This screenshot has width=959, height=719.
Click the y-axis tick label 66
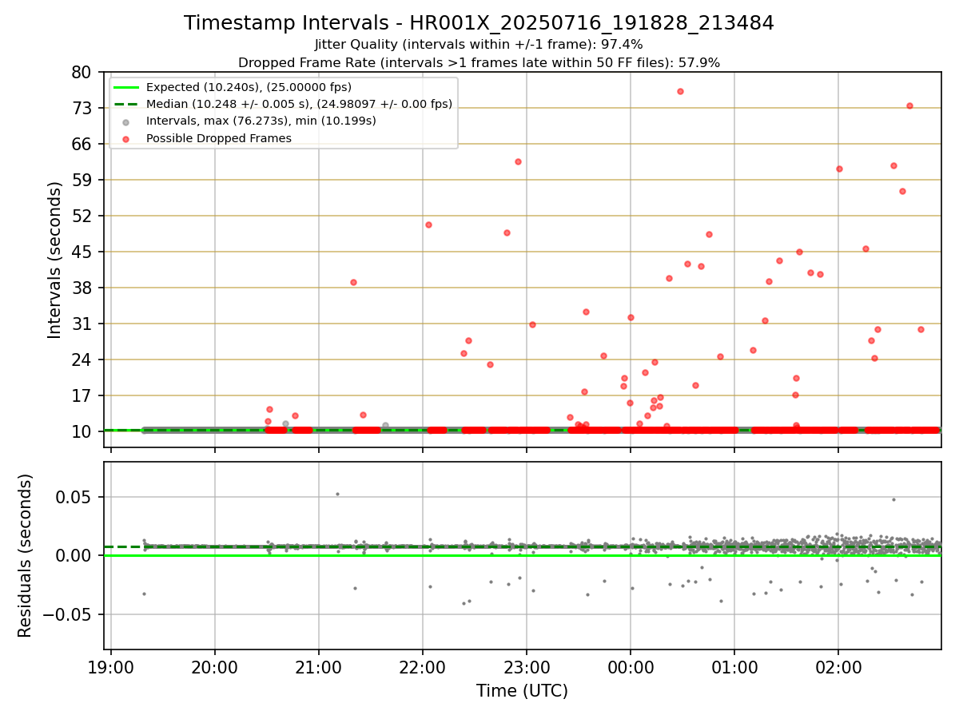click(82, 144)
